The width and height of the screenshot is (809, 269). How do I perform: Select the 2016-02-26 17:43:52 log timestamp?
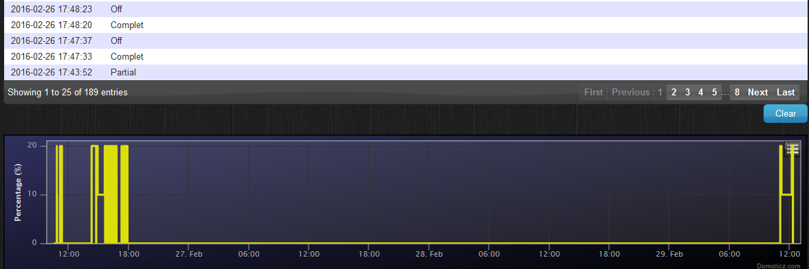[x=52, y=72]
